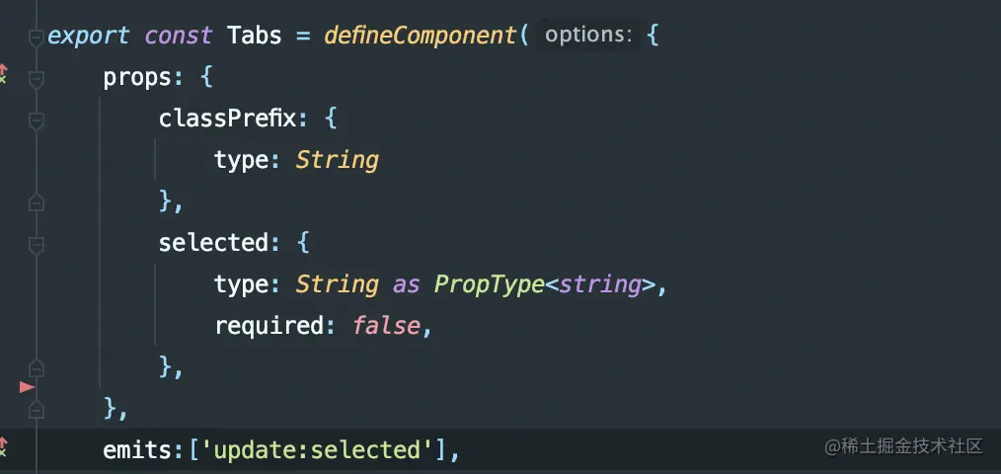1001x474 pixels.
Task: Click the red arrow marker in gutter
Action: [27, 387]
